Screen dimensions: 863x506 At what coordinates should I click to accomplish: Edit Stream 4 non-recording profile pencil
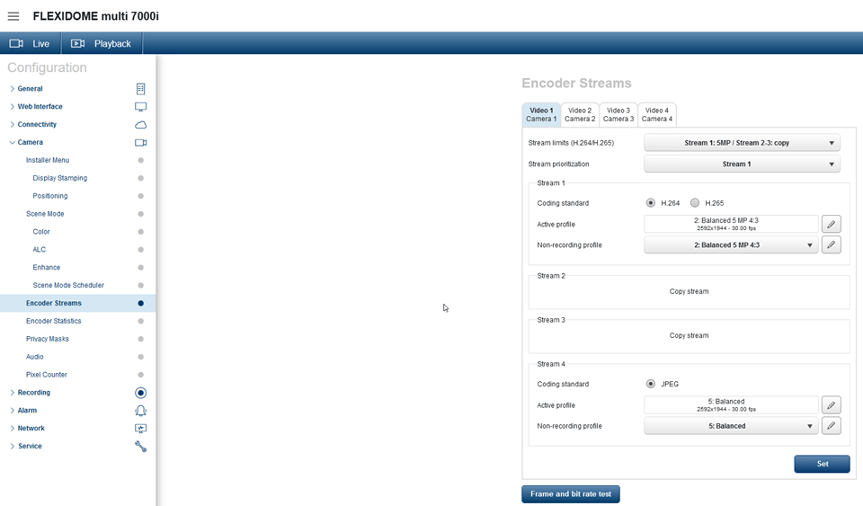pyautogui.click(x=831, y=425)
